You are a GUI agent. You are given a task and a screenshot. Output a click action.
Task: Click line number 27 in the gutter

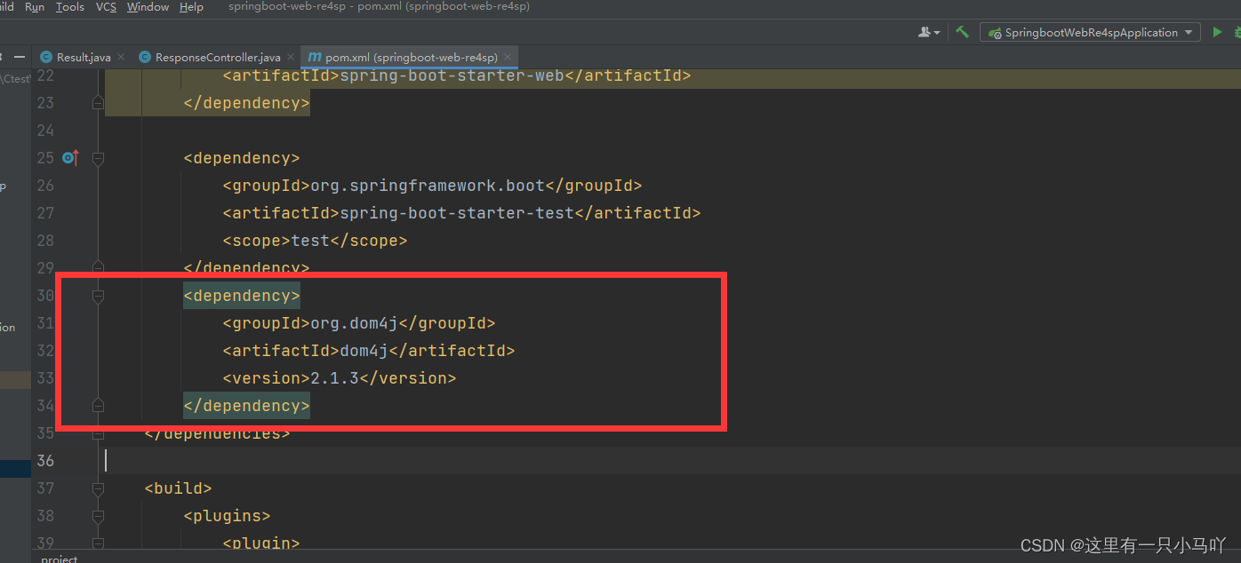click(44, 213)
